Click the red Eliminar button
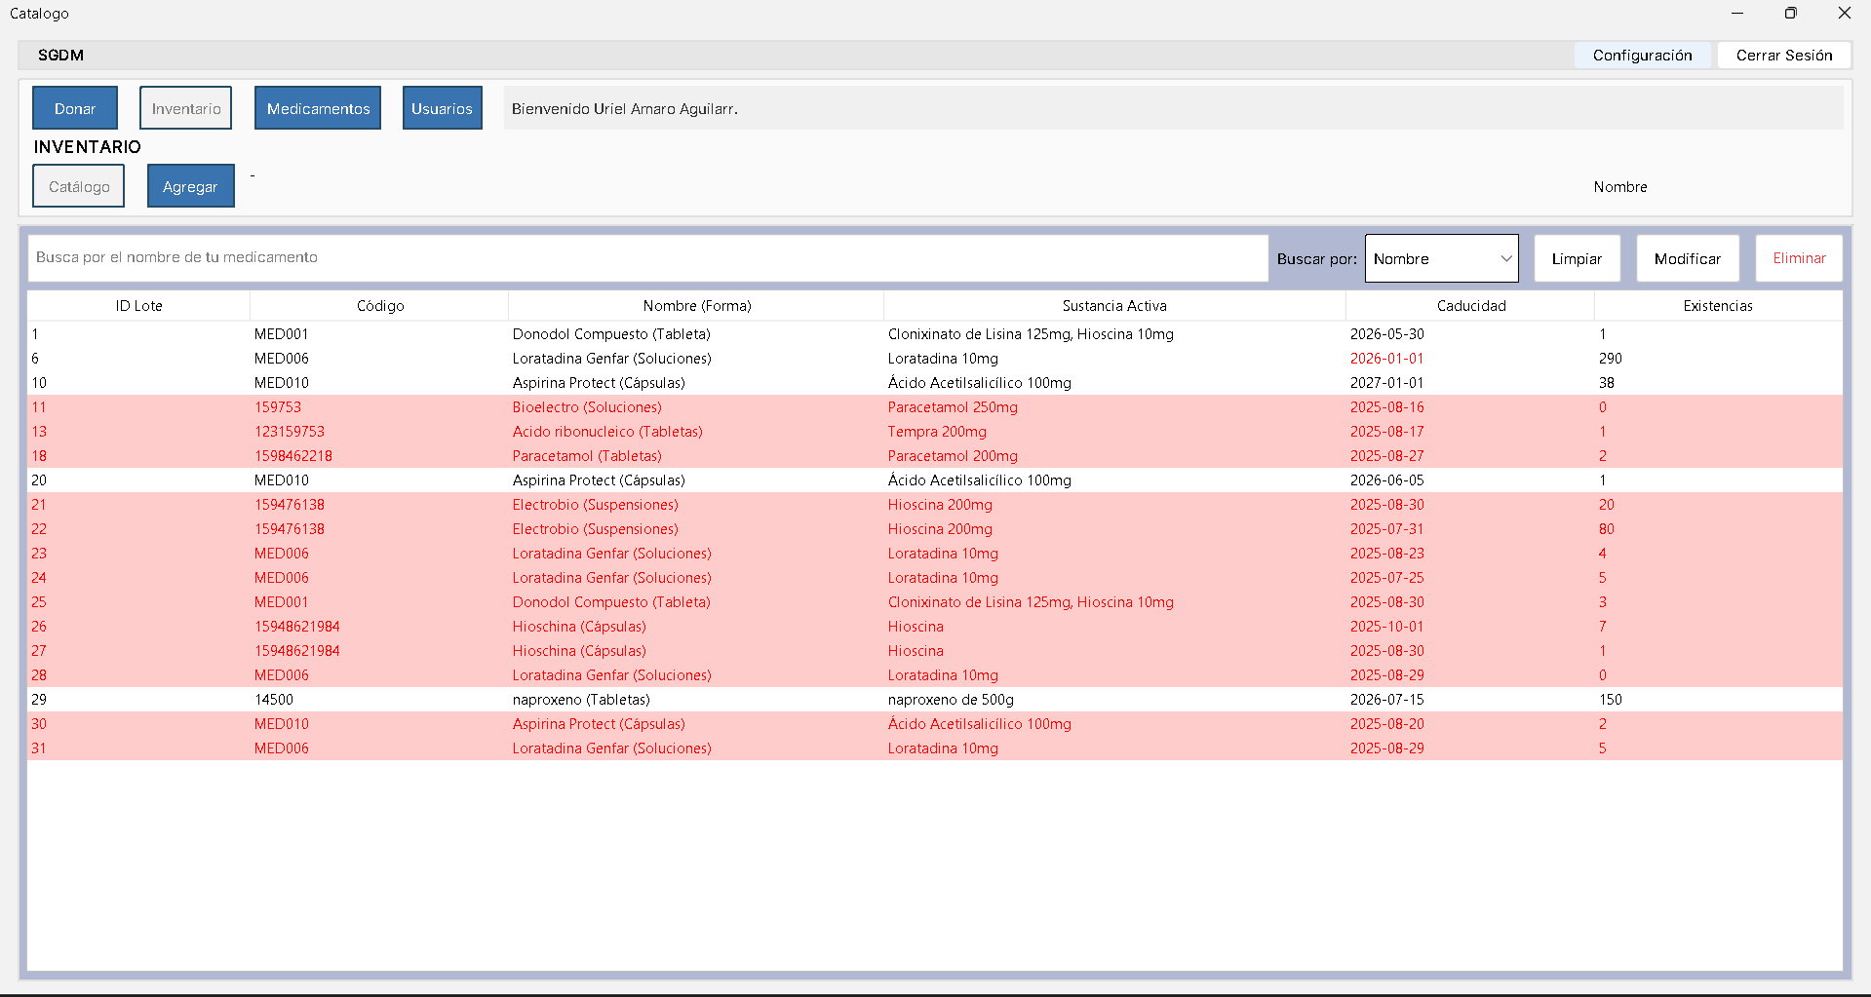1871x997 pixels. [1799, 258]
